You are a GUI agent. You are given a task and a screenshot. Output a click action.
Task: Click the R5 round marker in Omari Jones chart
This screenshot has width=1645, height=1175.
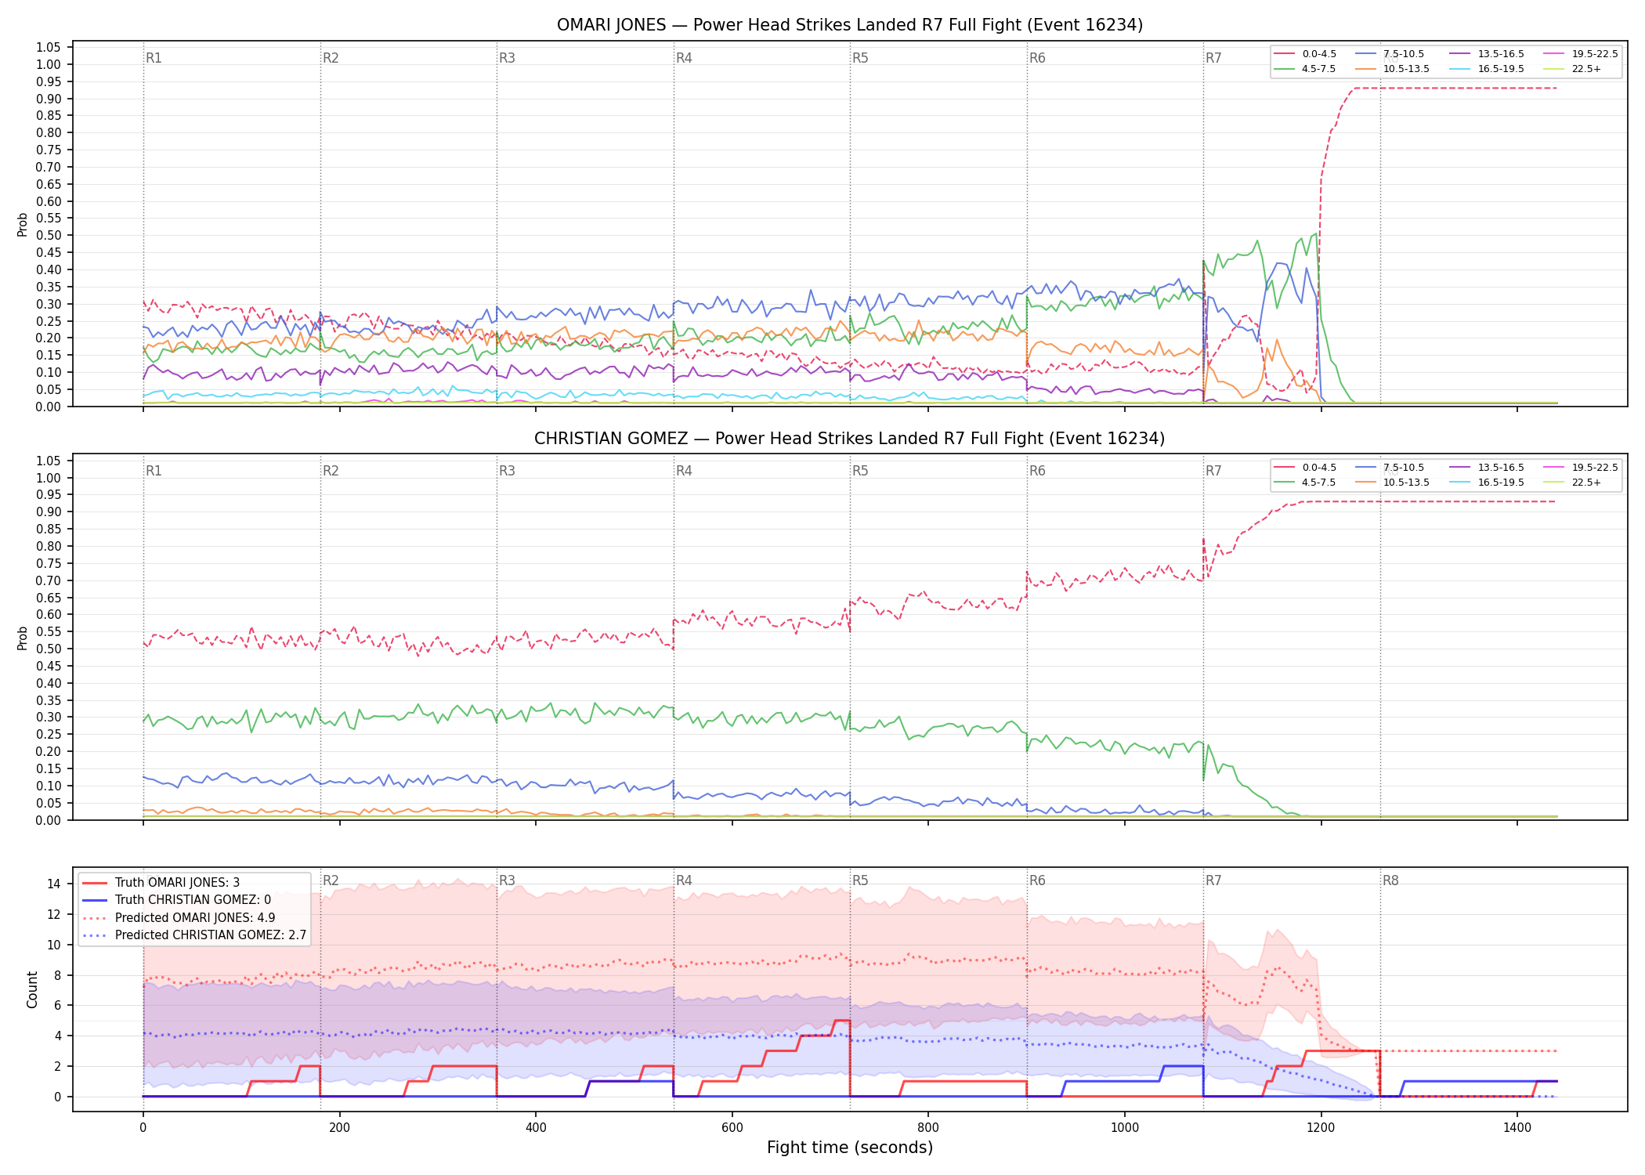tap(860, 58)
